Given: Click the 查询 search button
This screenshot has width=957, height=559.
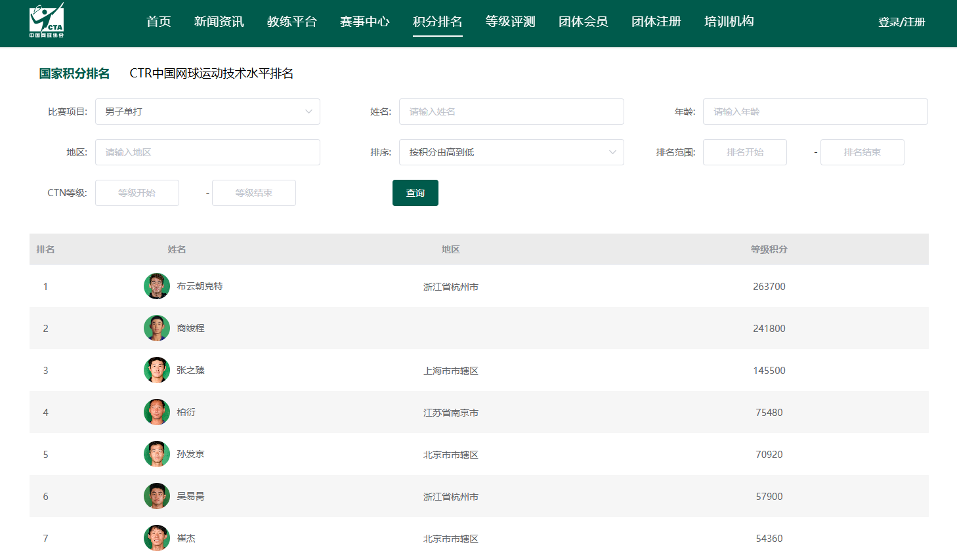Looking at the screenshot, I should click(415, 193).
